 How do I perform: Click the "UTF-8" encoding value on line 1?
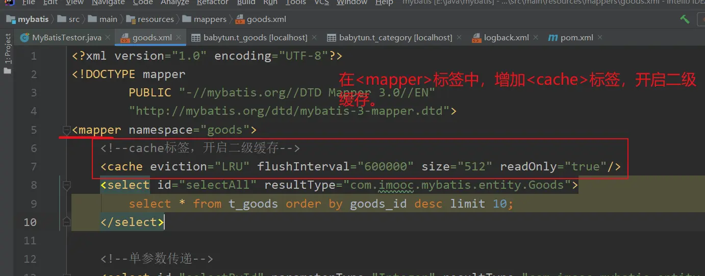[303, 56]
